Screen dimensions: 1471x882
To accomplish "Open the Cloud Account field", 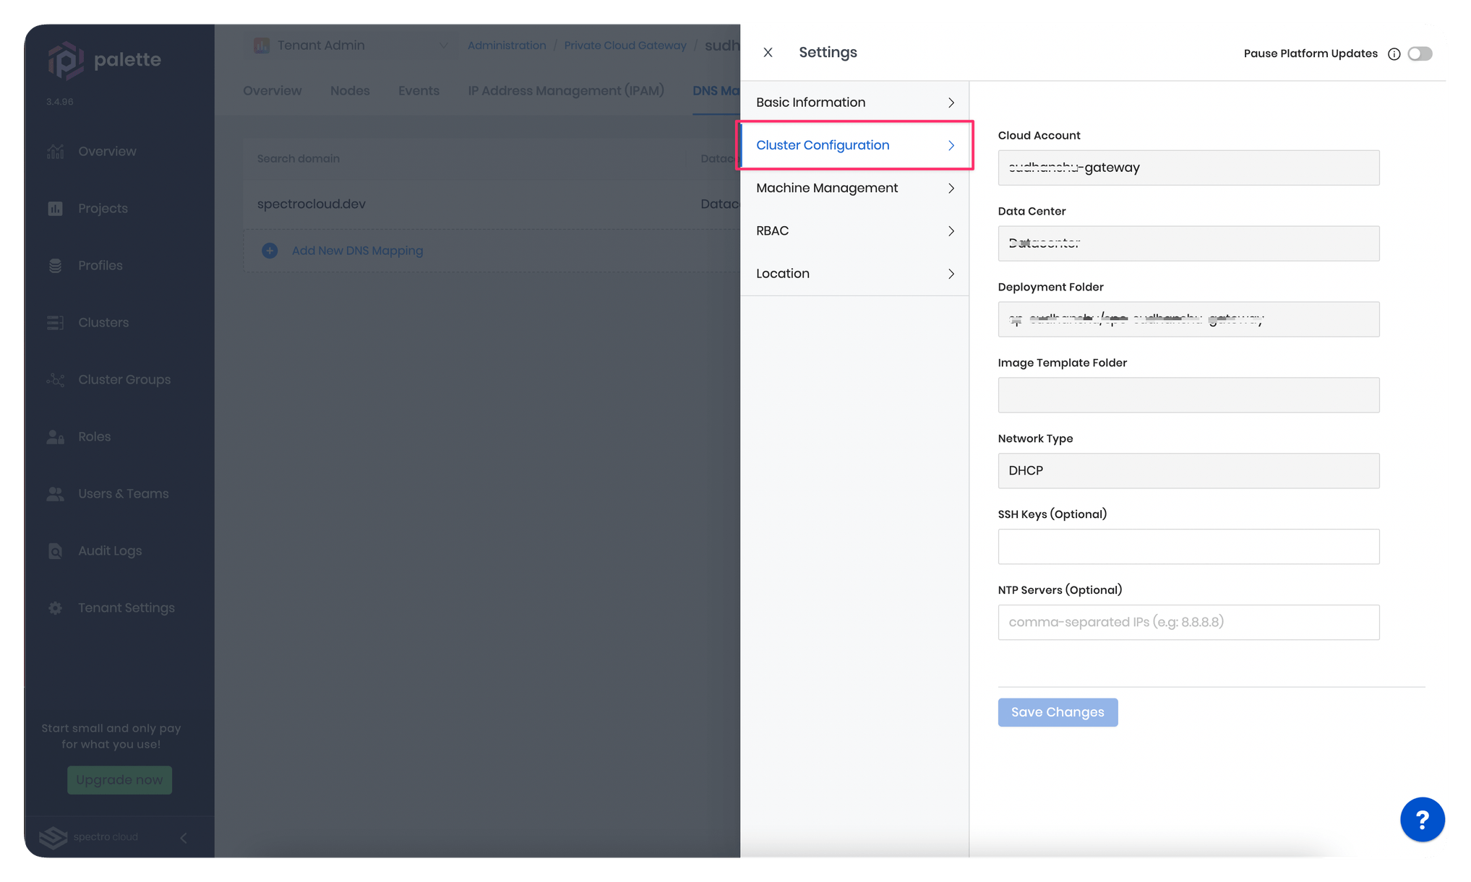I will 1188,168.
